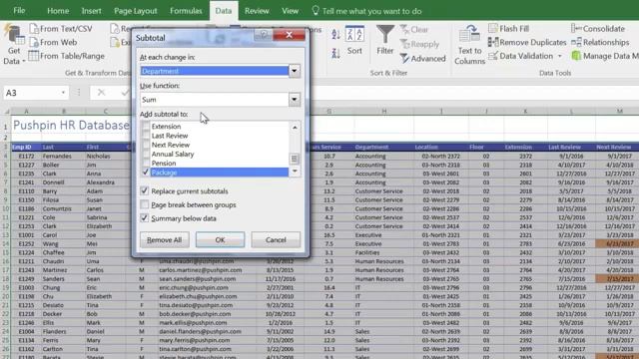Viewport: 639px width, 359px height.
Task: Click the Emp ID cell E1172
Action: tap(27, 156)
